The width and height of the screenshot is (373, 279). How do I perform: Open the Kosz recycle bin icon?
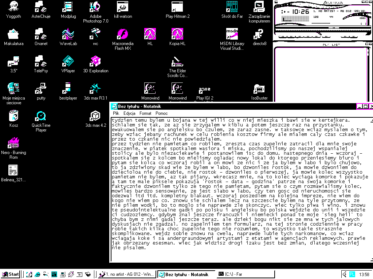click(x=13, y=116)
